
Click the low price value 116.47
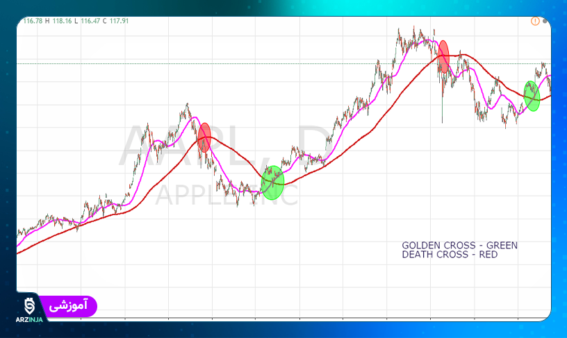tap(90, 21)
